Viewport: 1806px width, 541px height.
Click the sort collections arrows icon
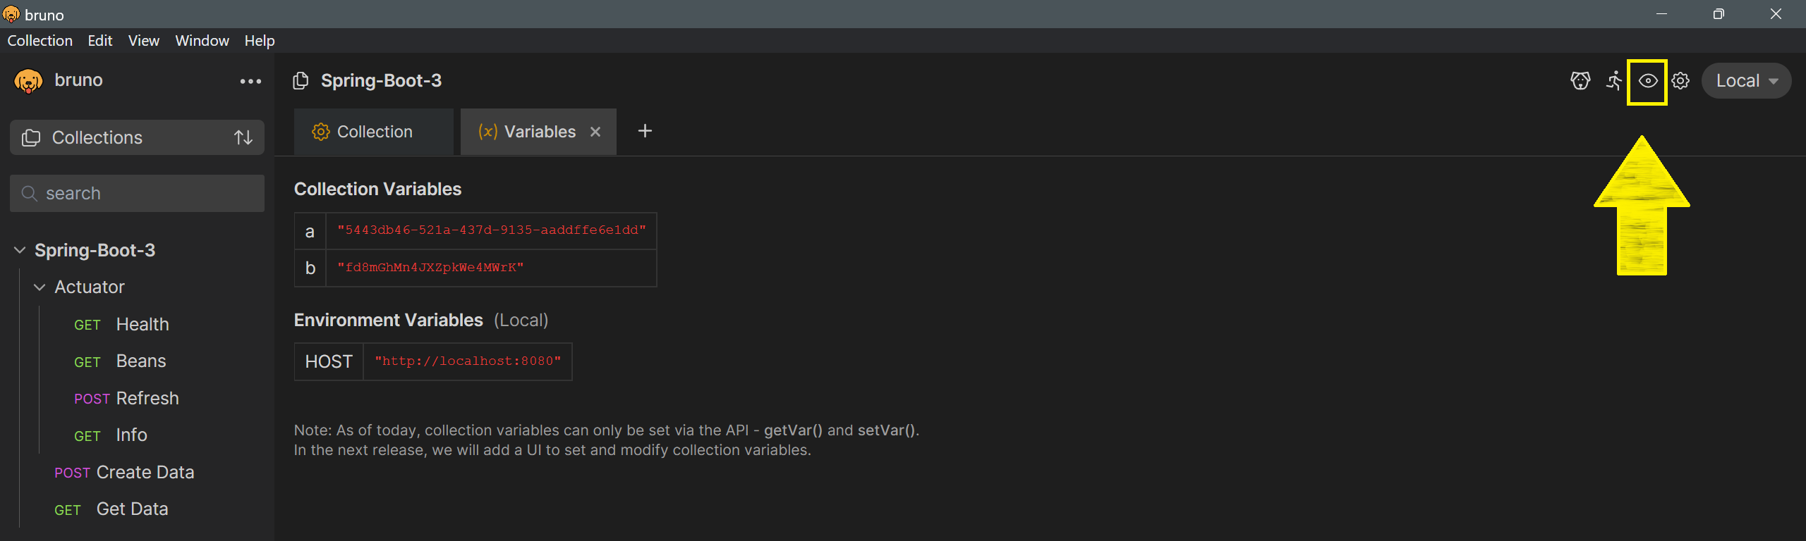click(243, 137)
